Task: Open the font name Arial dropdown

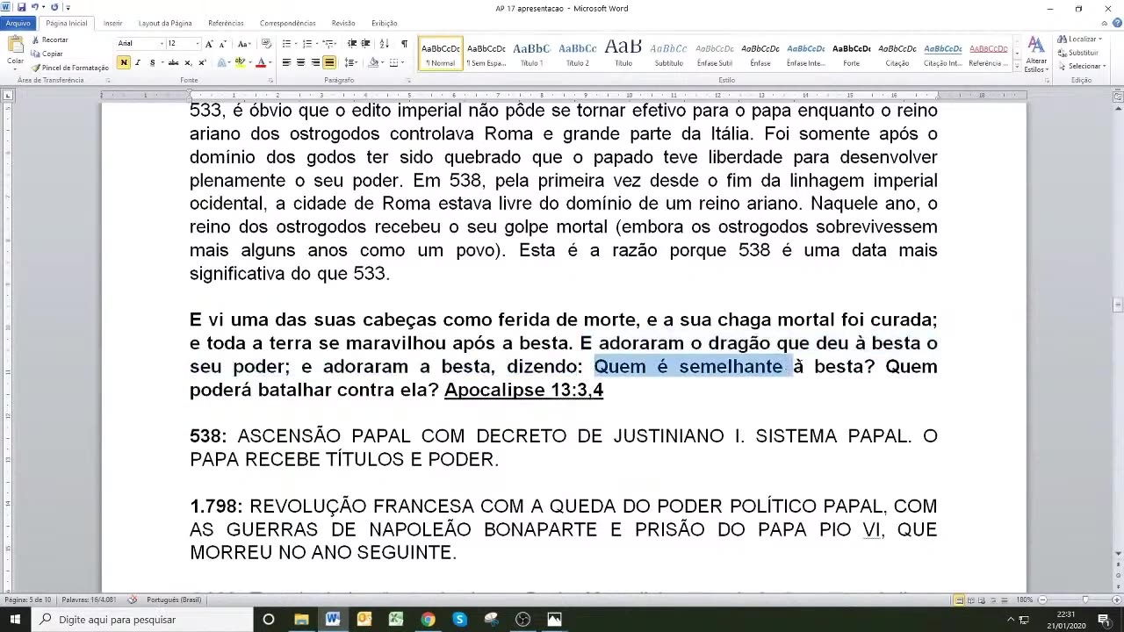Action: 161,44
